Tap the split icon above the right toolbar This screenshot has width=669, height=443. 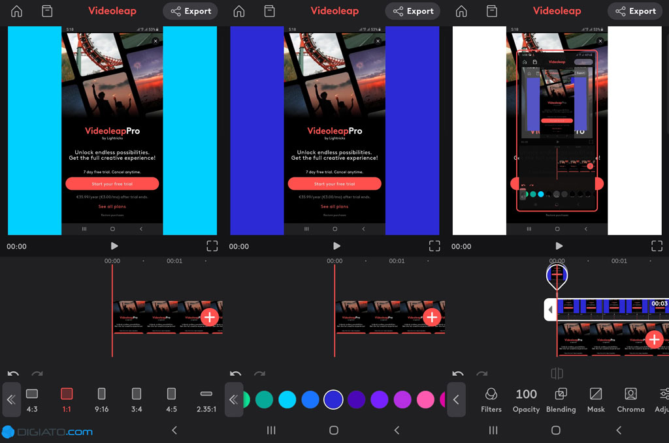[557, 374]
